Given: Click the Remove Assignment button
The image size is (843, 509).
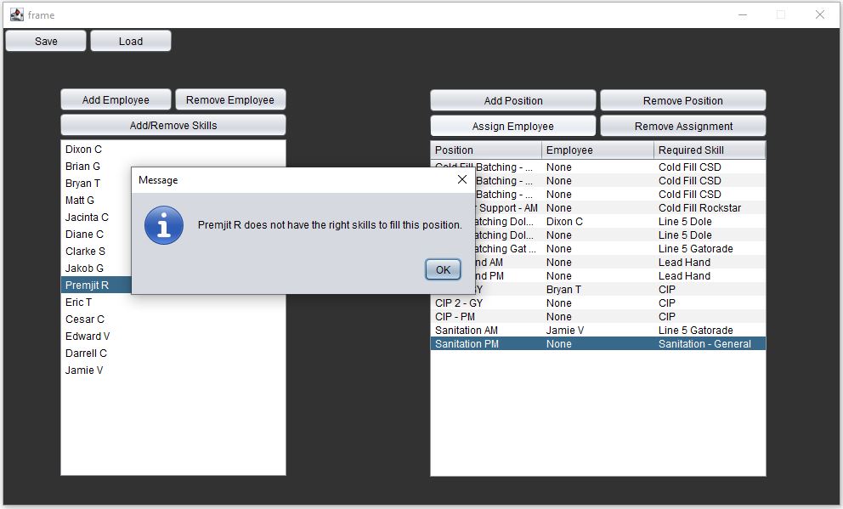Looking at the screenshot, I should (x=682, y=124).
